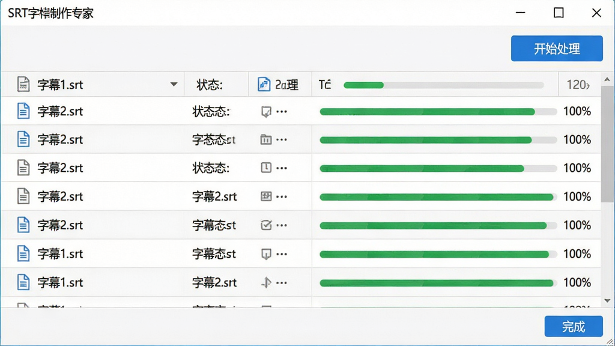The image size is (615, 346).
Task: Open more options (···) in 字幕1.srt 字幕态st row
Action: tap(282, 254)
